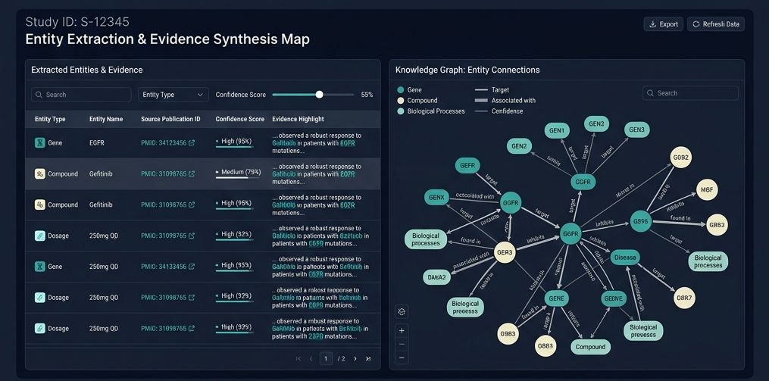Click magnifier icon in Extracted Entities search

pos(39,95)
